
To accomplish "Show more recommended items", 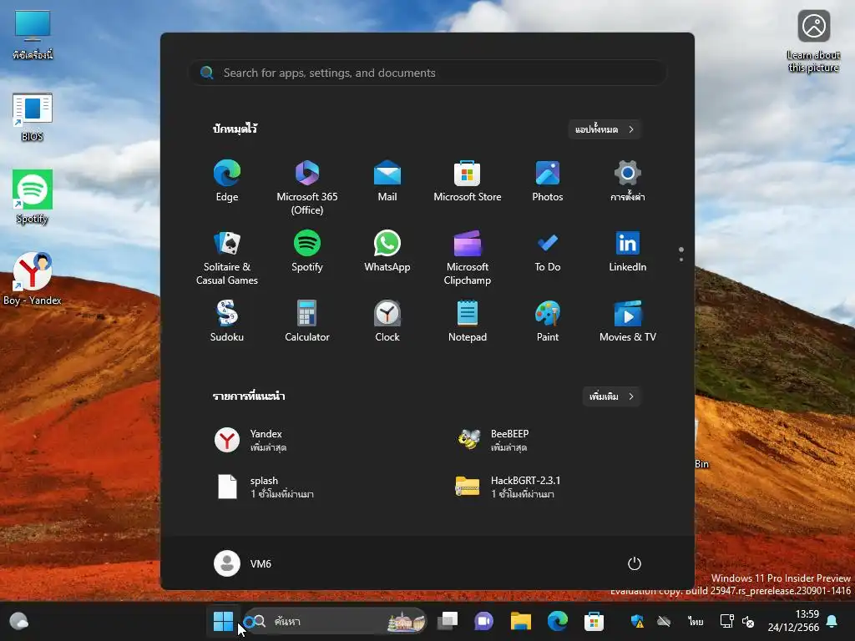I will tap(611, 396).
